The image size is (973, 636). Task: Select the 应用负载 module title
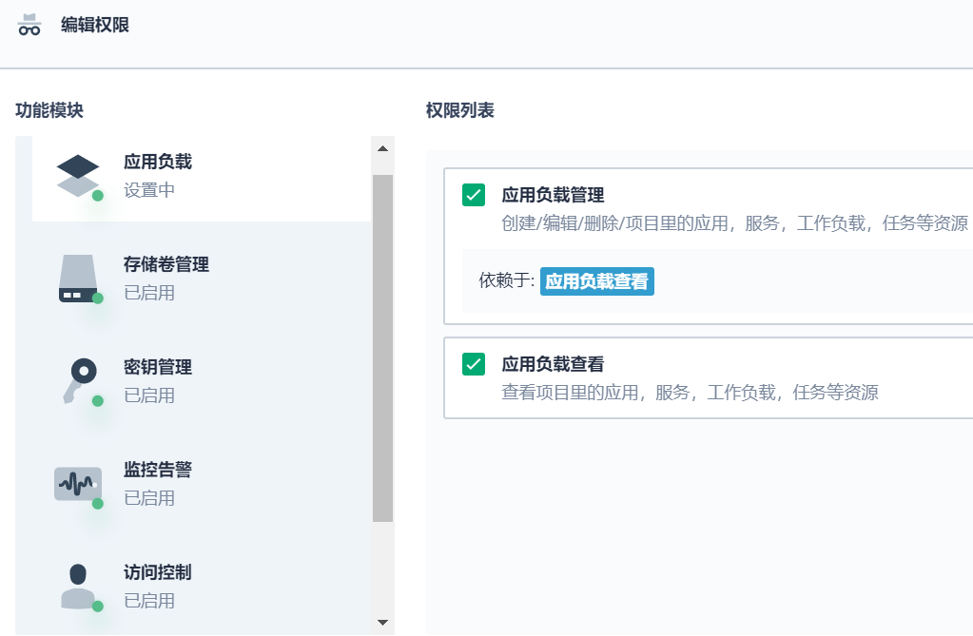(158, 162)
